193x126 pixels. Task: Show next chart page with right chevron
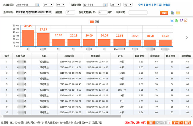tap(186, 37)
